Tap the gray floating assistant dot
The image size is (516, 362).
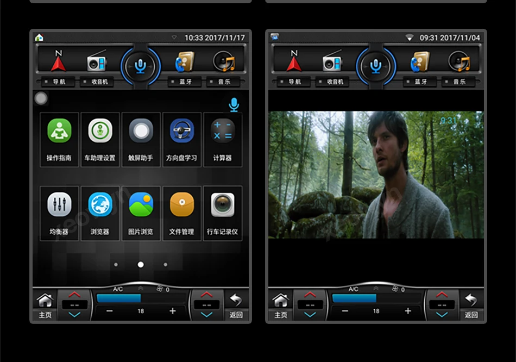click(41, 98)
